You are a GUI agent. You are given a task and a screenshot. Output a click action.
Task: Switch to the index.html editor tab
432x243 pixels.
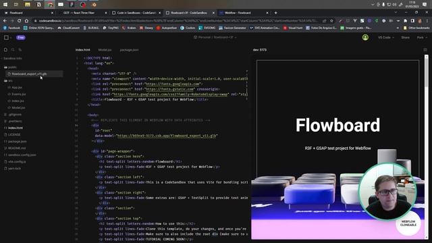click(82, 50)
